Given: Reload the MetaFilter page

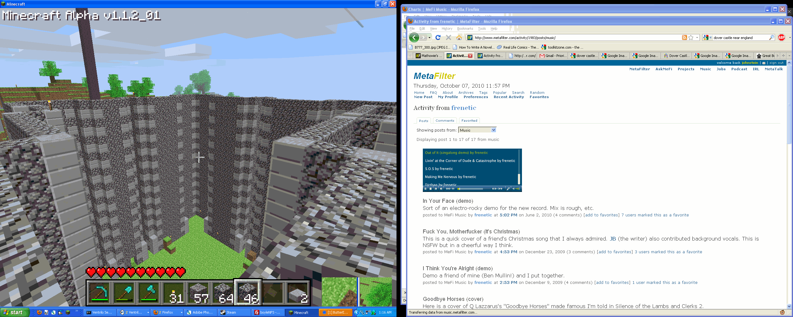Looking at the screenshot, I should 438,37.
